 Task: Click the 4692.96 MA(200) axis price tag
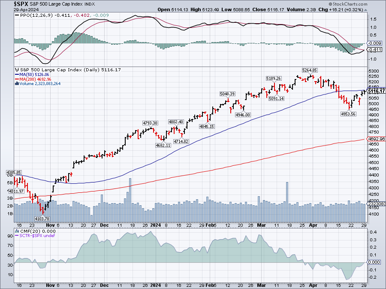pyautogui.click(x=377, y=139)
